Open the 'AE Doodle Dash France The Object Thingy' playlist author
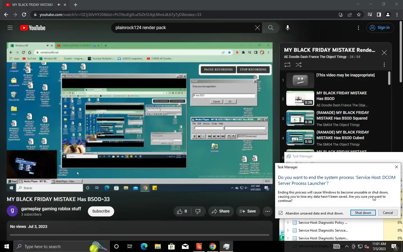This screenshot has width=403, height=252. point(315,57)
